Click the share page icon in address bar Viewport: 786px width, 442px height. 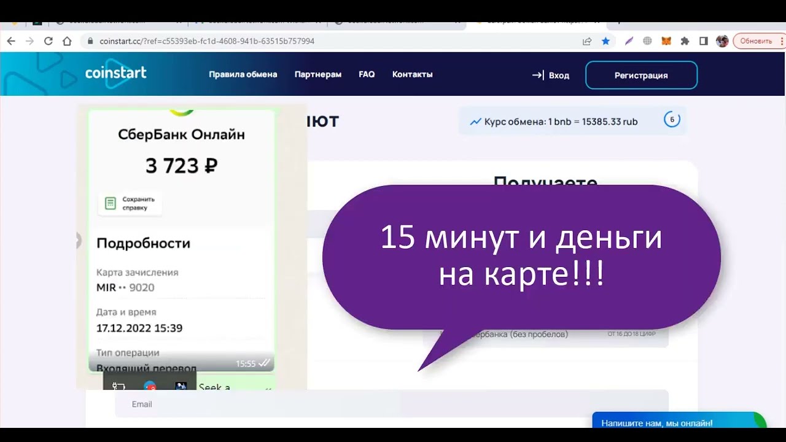pos(587,41)
